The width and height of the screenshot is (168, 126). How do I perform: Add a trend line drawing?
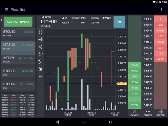40,54
